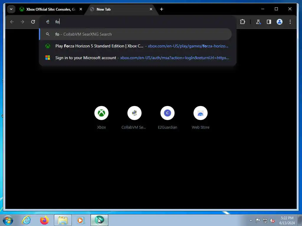
Task: Open the Action Center flag icon
Action: click(x=258, y=220)
